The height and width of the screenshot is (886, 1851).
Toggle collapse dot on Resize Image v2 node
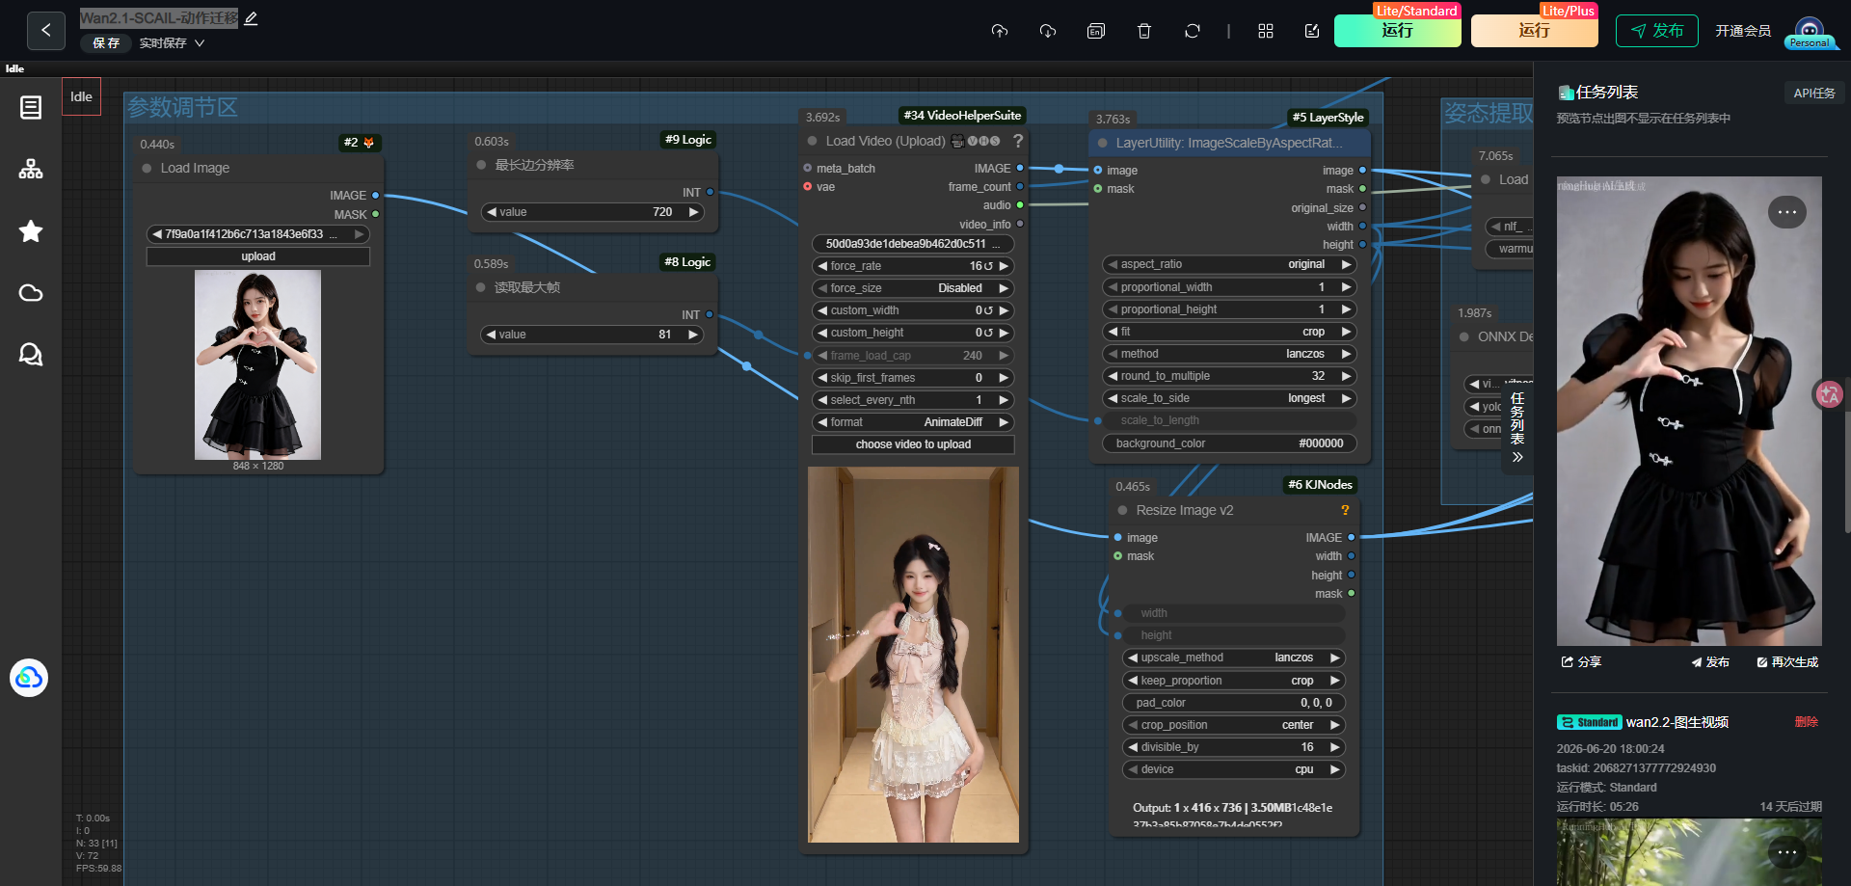click(1122, 511)
